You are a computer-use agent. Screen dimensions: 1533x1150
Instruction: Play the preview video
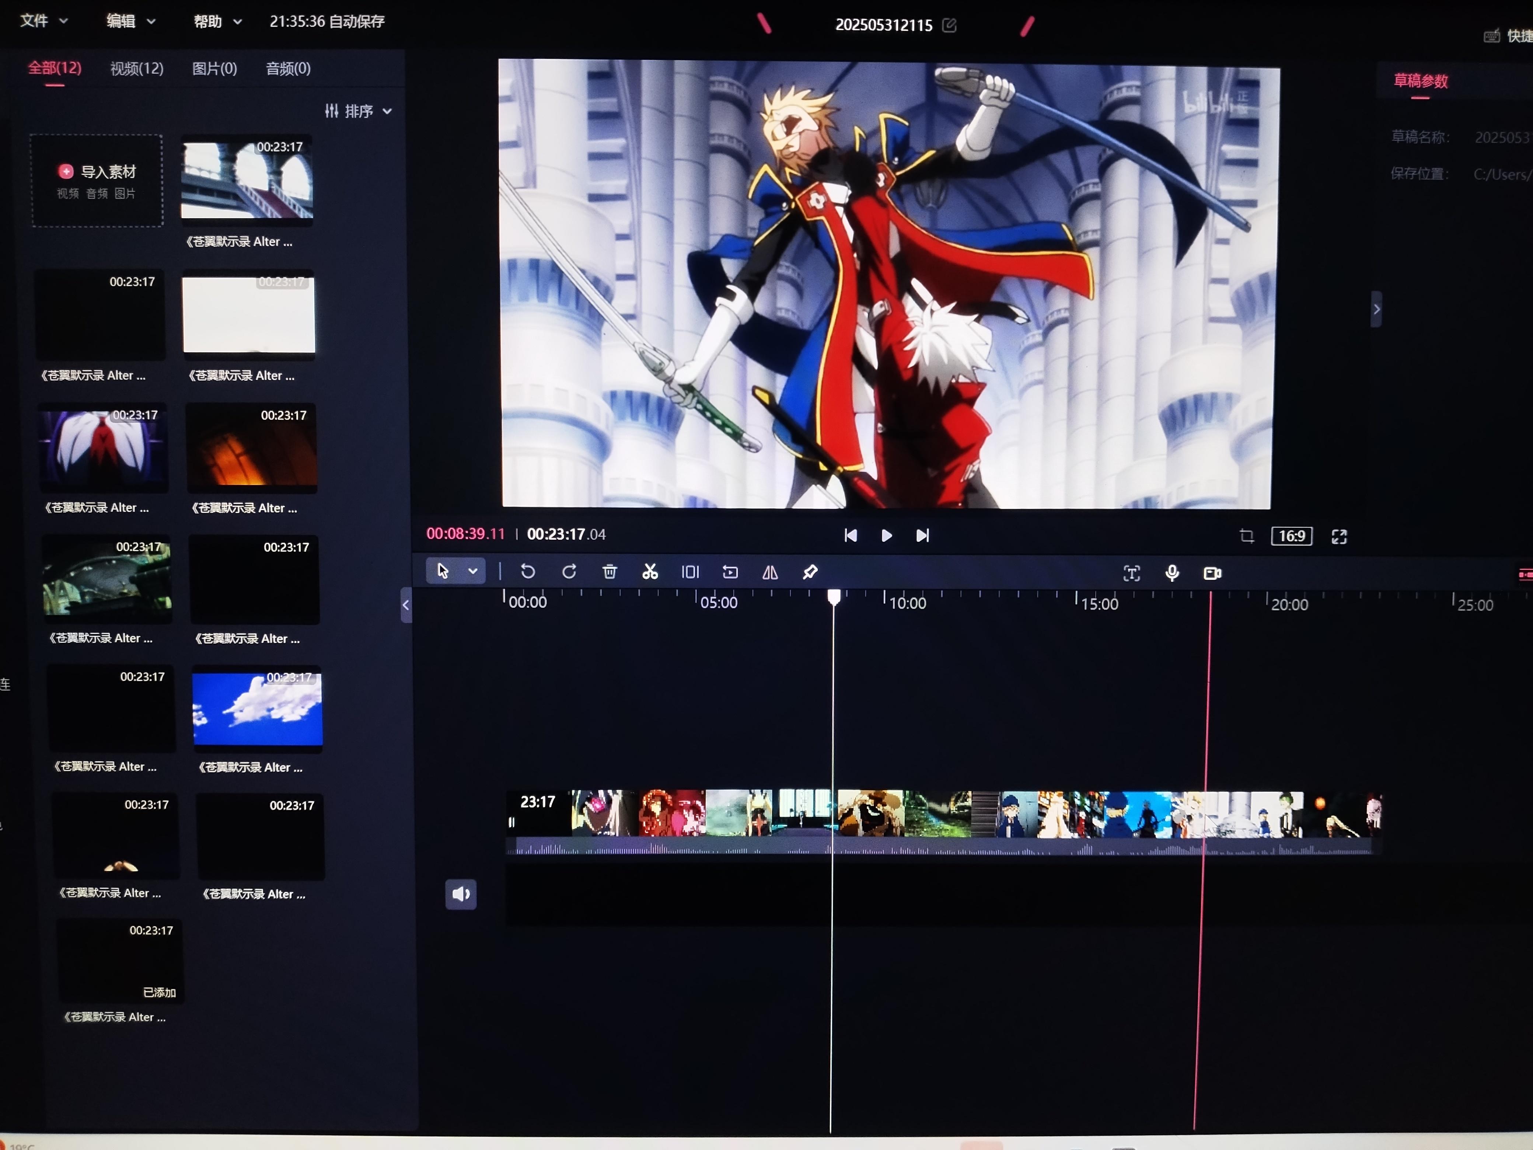click(886, 536)
